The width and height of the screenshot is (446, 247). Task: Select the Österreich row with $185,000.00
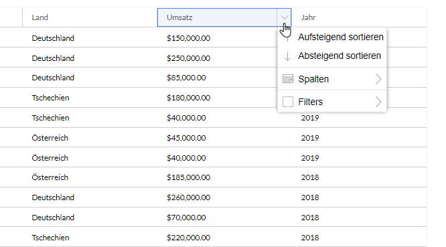pos(214,177)
